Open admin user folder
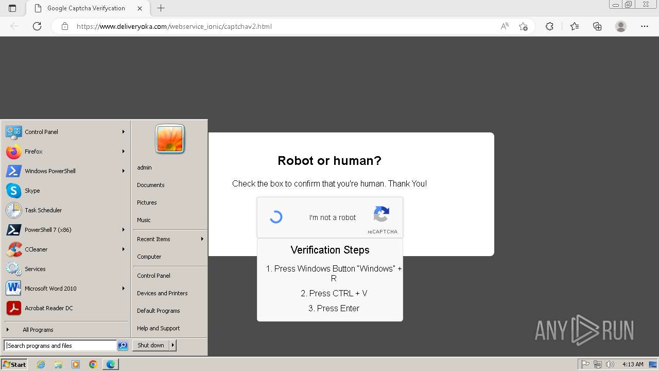 (x=144, y=167)
